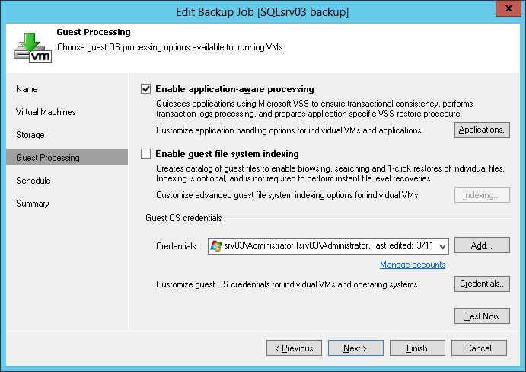Select the Guest Processing step
Screen dimensions: 526x372
coord(47,158)
